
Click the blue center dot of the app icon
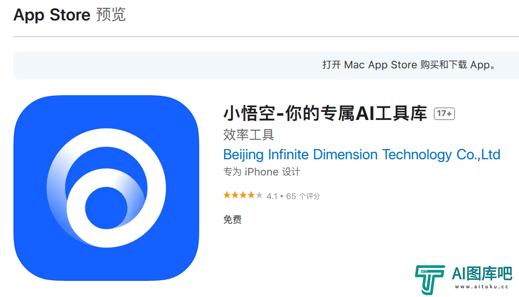(106, 208)
